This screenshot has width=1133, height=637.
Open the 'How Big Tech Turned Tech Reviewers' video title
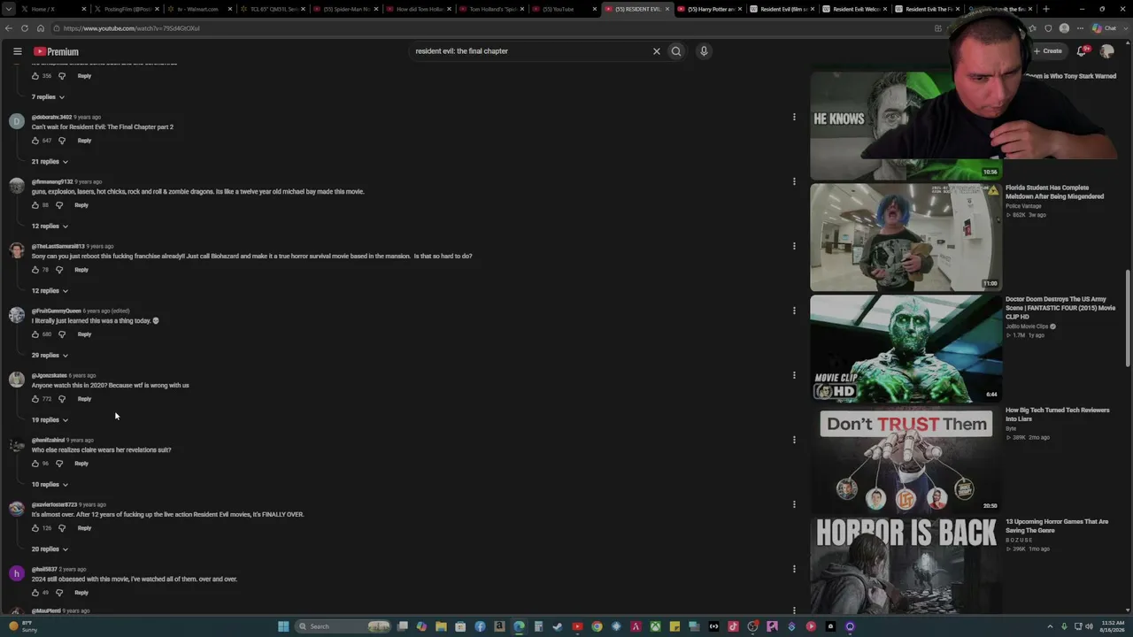point(1057,414)
